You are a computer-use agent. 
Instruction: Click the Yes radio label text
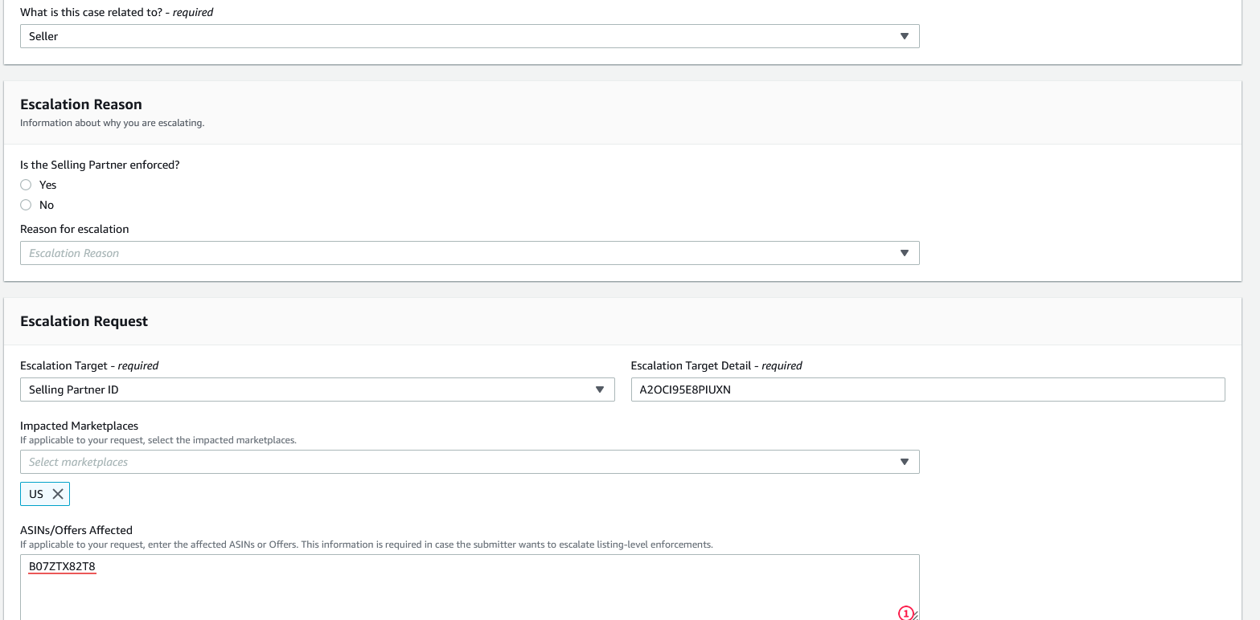coord(47,185)
